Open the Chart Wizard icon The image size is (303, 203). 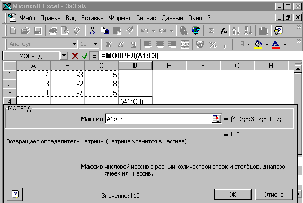point(263,31)
